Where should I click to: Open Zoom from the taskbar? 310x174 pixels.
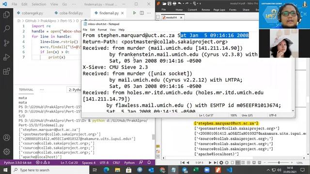pos(207,170)
